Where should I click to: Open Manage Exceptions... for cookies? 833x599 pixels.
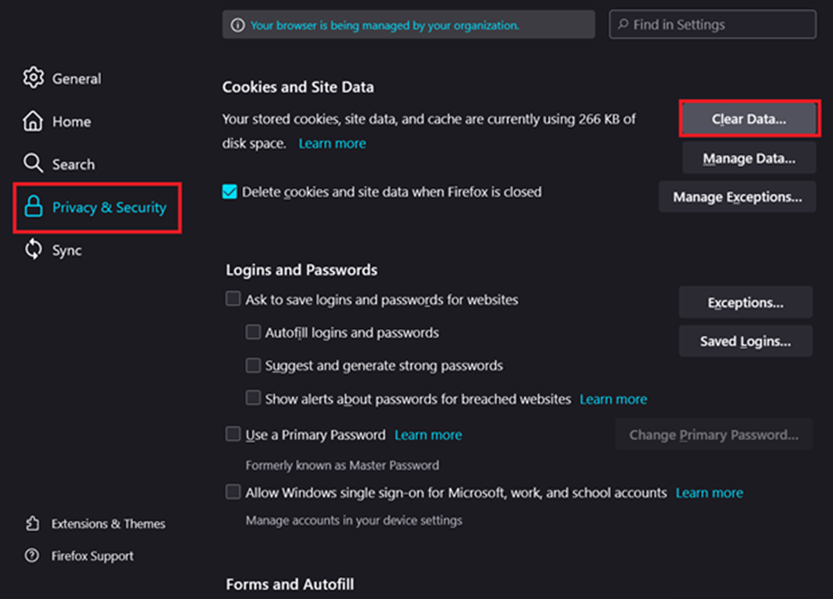point(738,197)
